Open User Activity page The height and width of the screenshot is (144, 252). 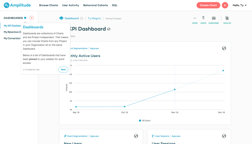click(71, 5)
